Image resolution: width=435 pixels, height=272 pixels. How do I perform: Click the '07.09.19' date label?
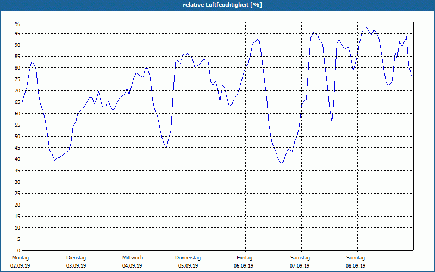300,266
